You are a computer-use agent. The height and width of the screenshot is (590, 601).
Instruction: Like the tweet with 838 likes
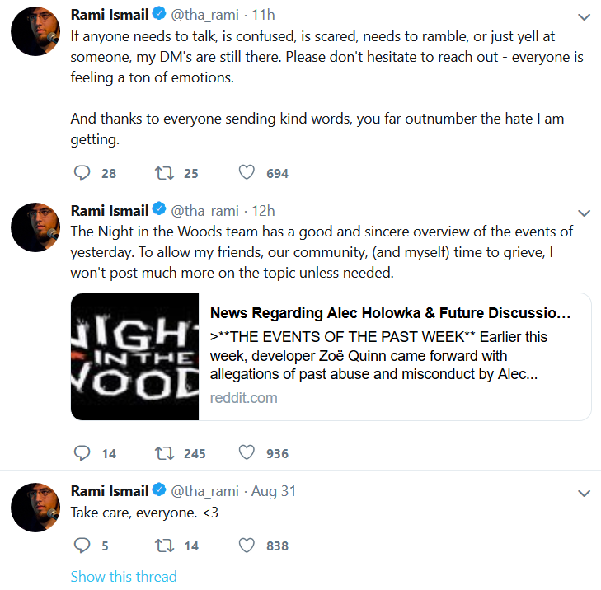coord(247,545)
